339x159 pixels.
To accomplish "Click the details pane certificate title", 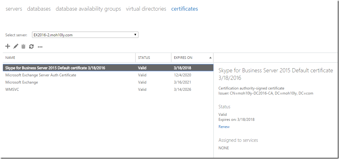I will coord(276,74).
